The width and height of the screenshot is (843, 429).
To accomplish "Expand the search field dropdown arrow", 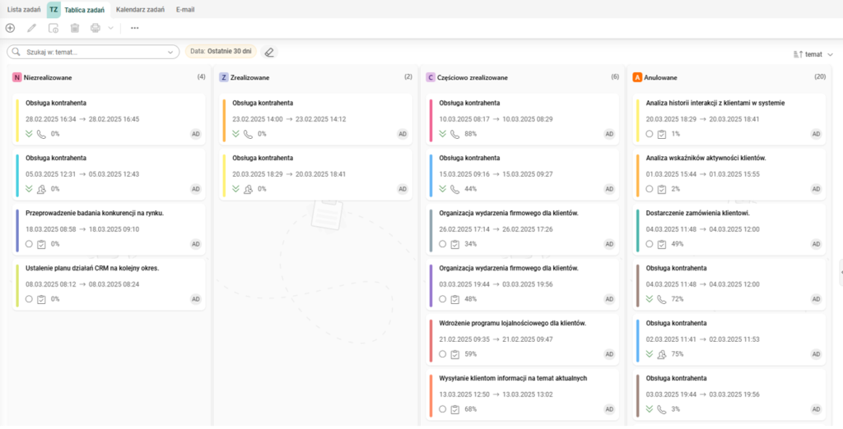I will 171,52.
